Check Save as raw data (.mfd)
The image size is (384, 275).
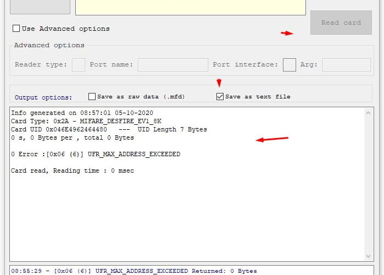[92, 97]
